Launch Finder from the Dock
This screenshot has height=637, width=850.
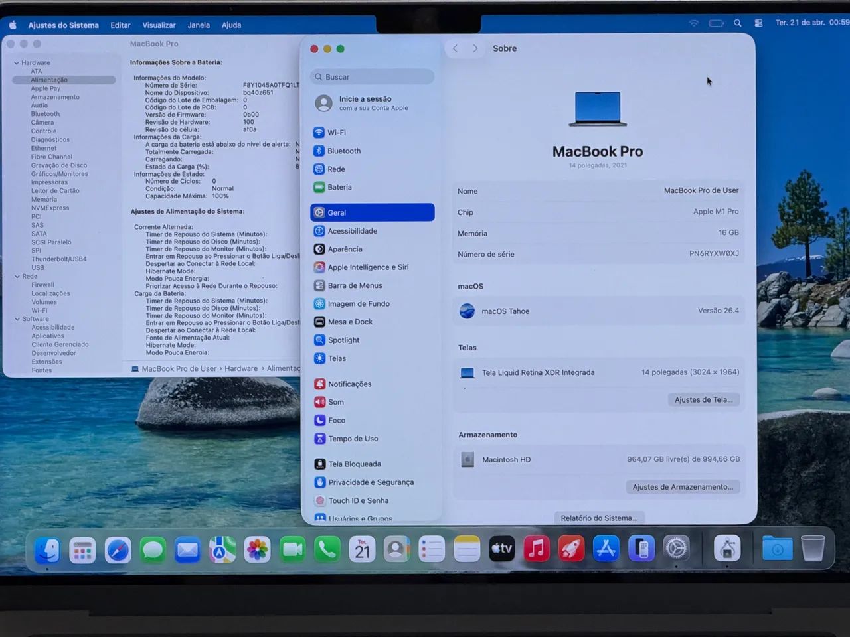point(48,549)
